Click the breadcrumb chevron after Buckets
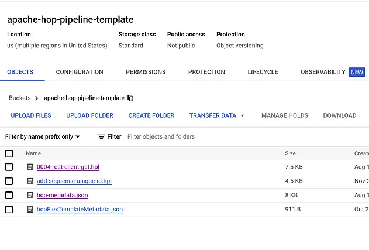Screen dimensions: 369x250 tap(37, 98)
